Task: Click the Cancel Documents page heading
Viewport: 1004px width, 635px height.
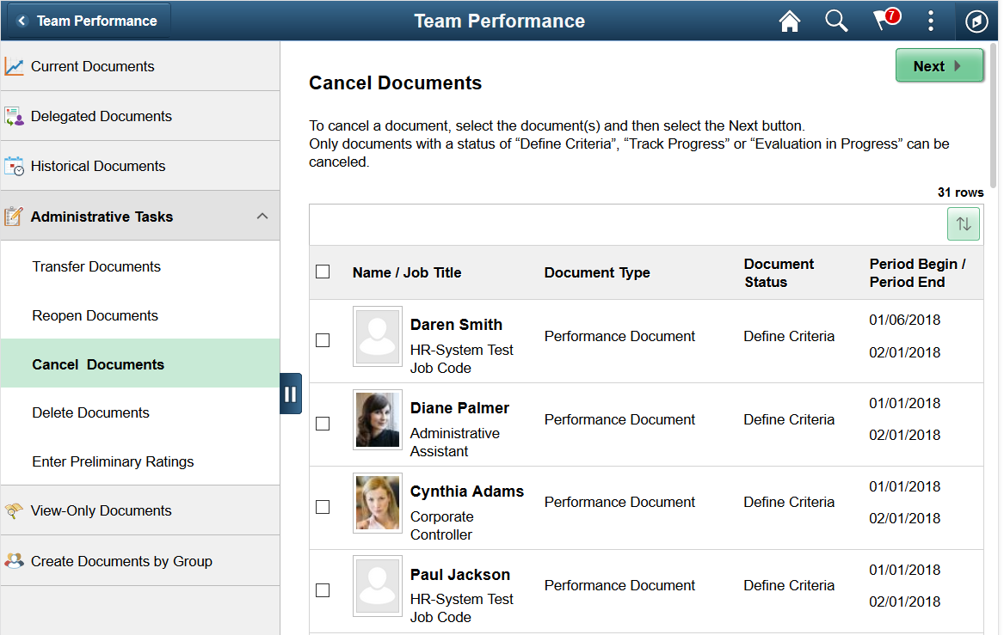Action: [395, 83]
